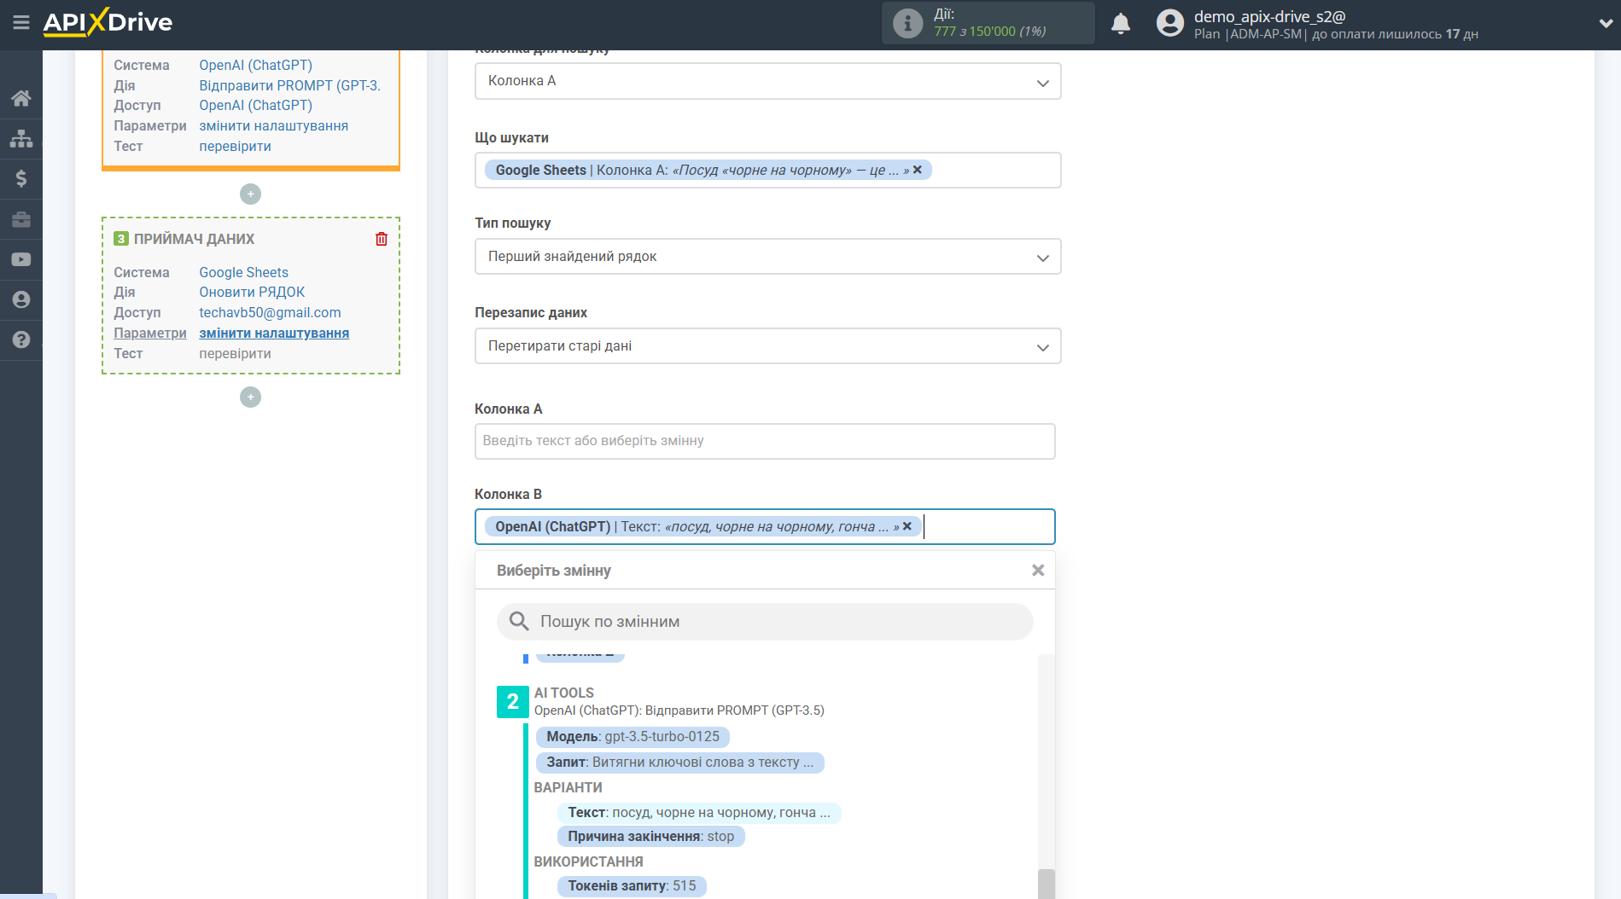Open the hamburger menu

[21, 23]
